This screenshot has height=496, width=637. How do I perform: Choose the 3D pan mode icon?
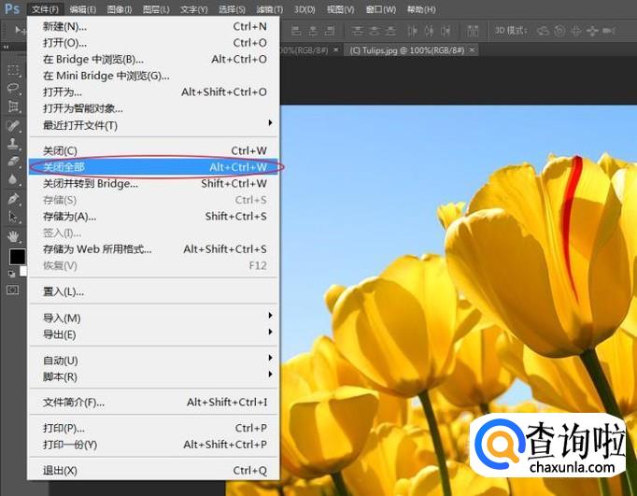(576, 31)
